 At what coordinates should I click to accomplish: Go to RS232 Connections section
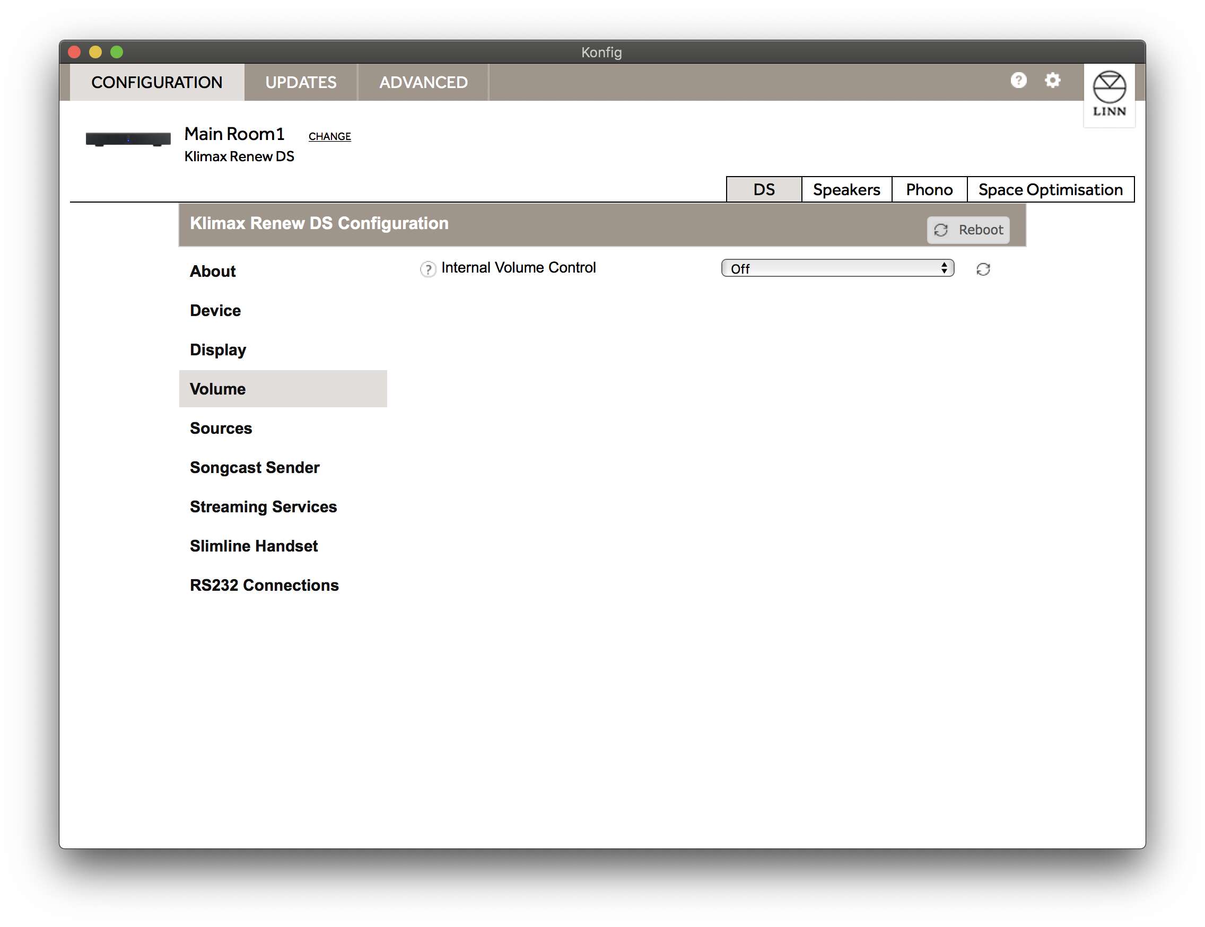coord(264,585)
